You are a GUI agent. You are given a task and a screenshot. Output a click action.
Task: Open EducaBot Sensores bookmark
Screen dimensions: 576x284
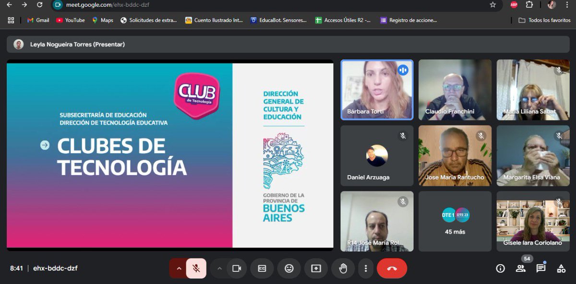point(279,20)
